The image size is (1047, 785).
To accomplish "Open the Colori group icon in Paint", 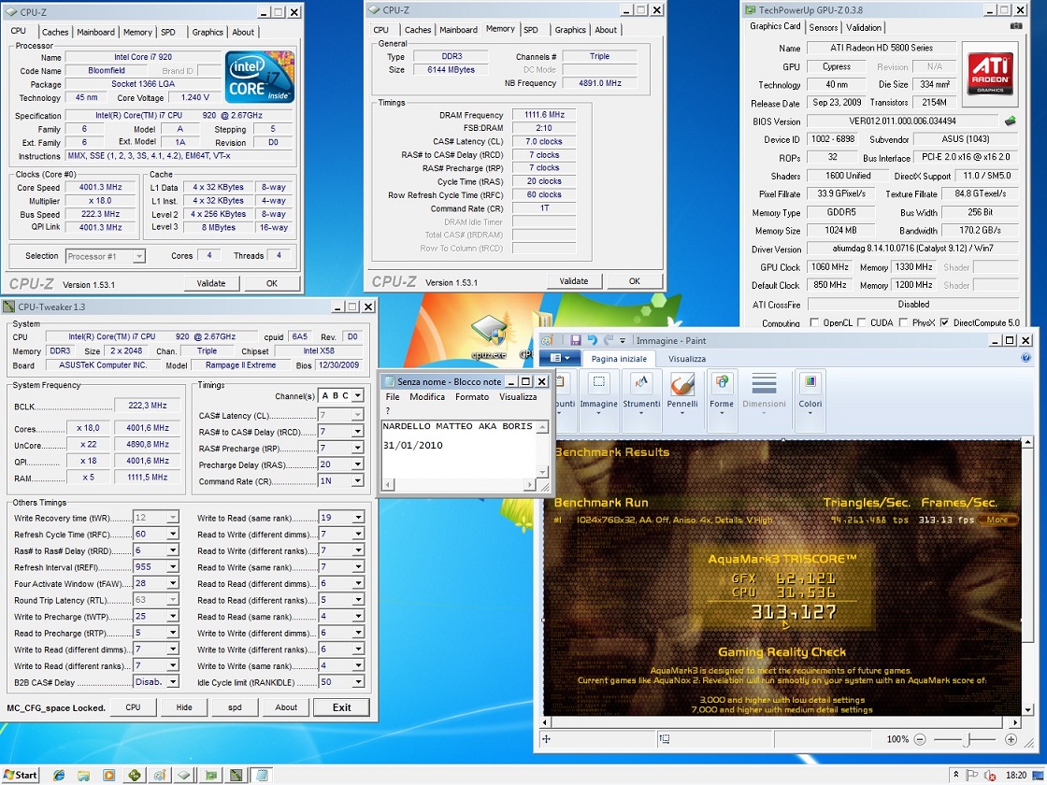I will 810,382.
